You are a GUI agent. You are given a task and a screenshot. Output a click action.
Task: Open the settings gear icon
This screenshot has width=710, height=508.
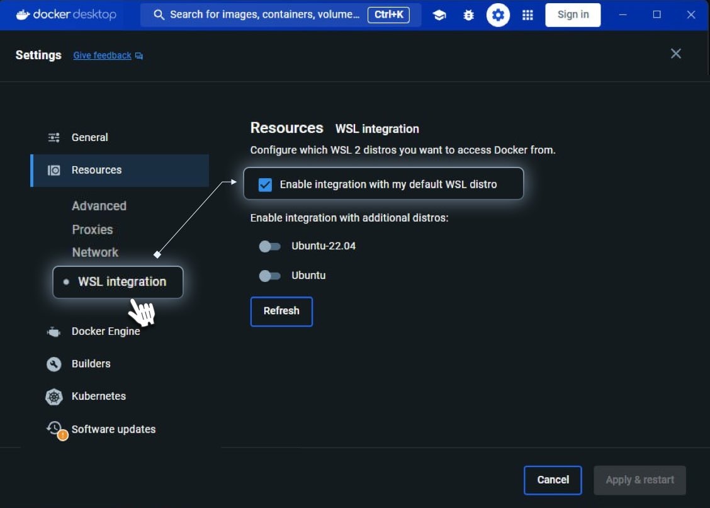coord(498,15)
